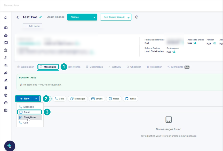The image size is (223, 151).
Task: Click the Asset Finance label
Action: point(56,17)
